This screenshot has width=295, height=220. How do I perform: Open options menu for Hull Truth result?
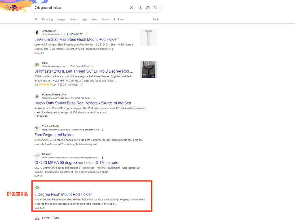pos(103,130)
